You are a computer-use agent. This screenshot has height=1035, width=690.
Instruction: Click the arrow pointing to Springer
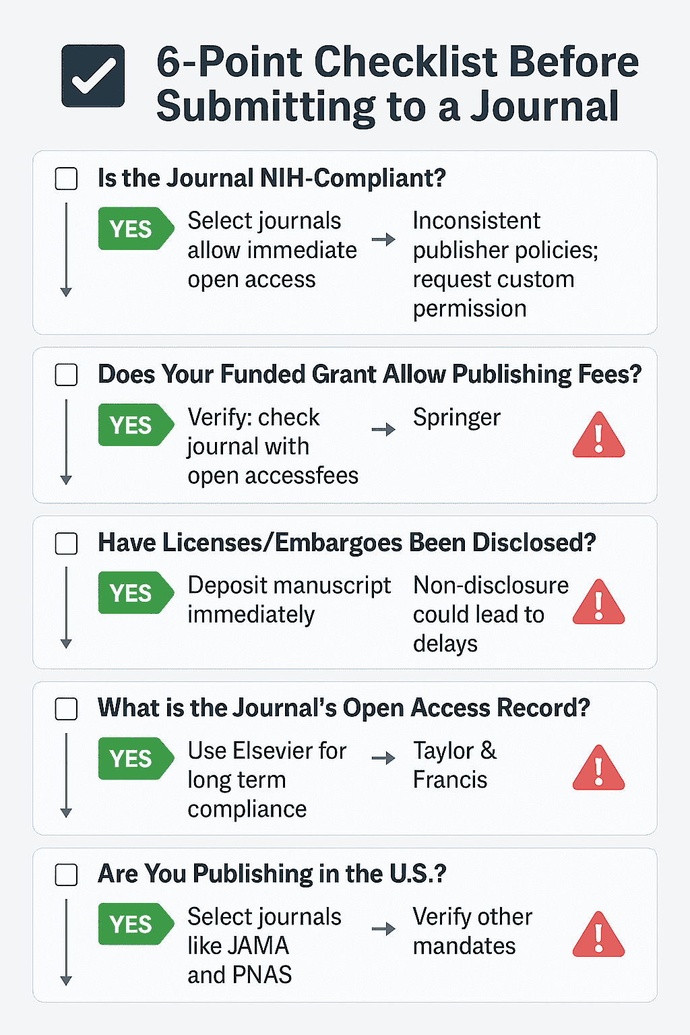(x=383, y=429)
